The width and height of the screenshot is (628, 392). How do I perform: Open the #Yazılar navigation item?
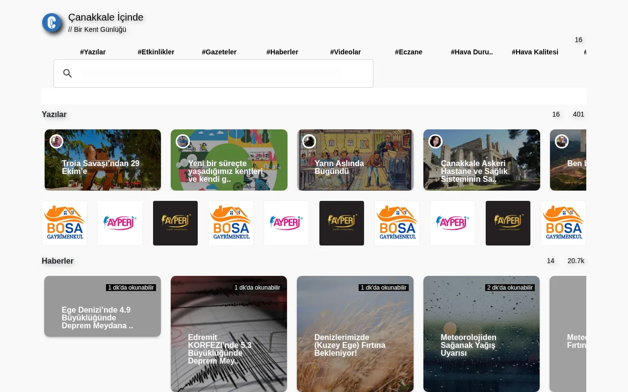coord(93,52)
